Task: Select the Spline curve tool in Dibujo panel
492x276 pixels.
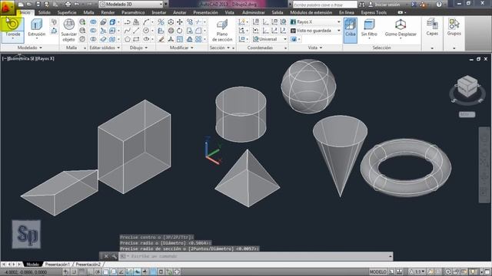Action: [x=127, y=31]
